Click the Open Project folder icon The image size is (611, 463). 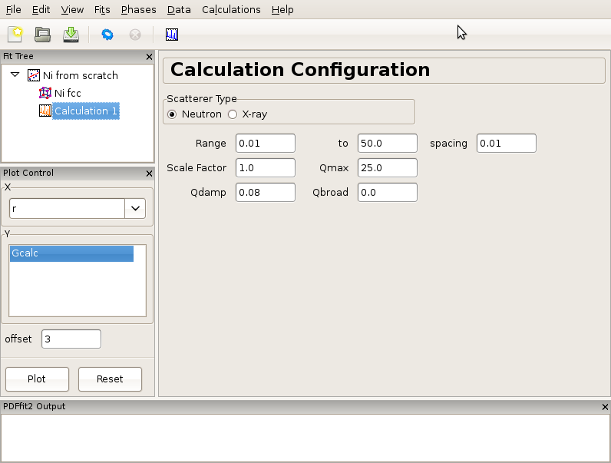(x=42, y=35)
